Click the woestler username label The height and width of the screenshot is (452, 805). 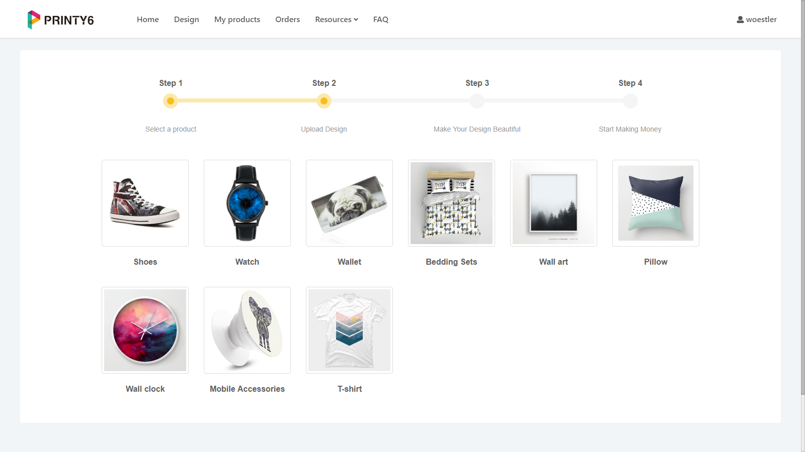coord(761,19)
